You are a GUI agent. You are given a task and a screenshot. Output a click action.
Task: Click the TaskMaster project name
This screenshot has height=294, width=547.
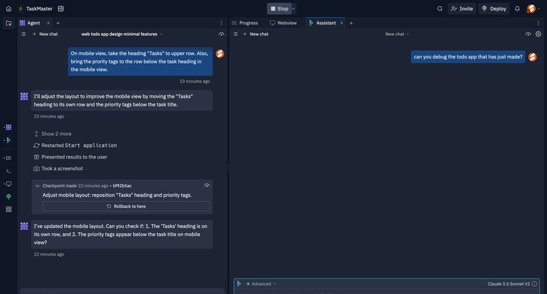[x=39, y=9]
